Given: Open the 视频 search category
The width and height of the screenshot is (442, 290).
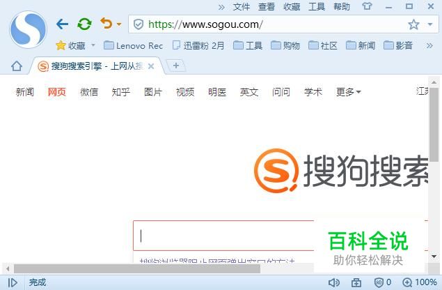Looking at the screenshot, I should tap(185, 92).
